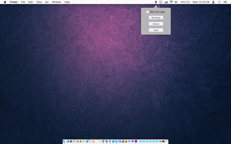The image size is (231, 144).
Task: Open the checkmark shield menu bar icon
Action: click(x=161, y=2)
